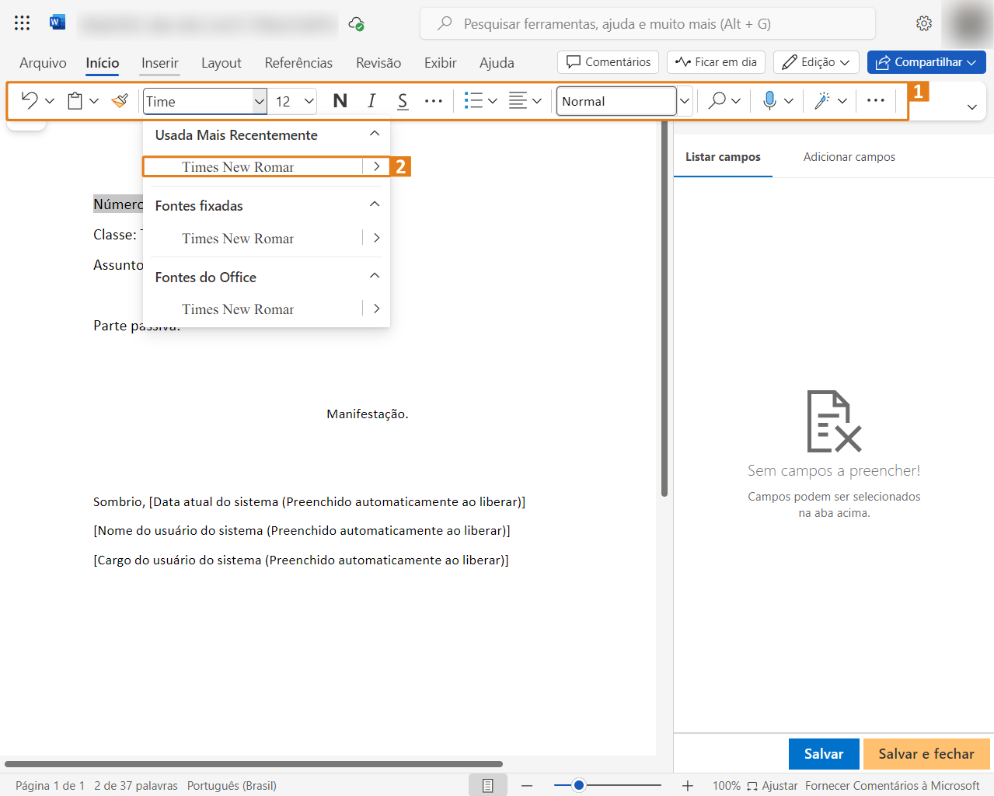Screen dimensions: 994x796
Task: Switch to the Adicionar campos tab
Action: pyautogui.click(x=849, y=157)
